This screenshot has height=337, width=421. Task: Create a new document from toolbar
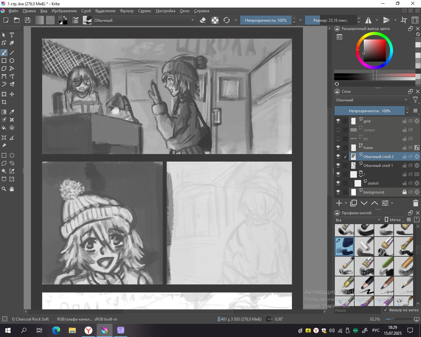point(6,20)
